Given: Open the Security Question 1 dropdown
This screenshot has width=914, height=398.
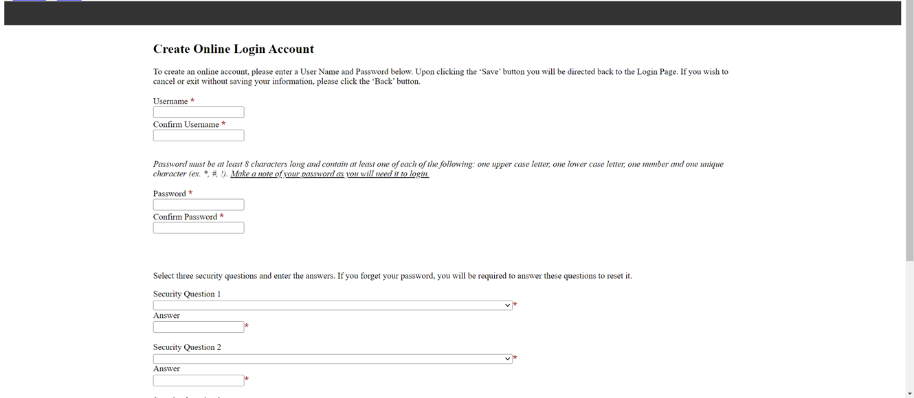Looking at the screenshot, I should point(333,305).
